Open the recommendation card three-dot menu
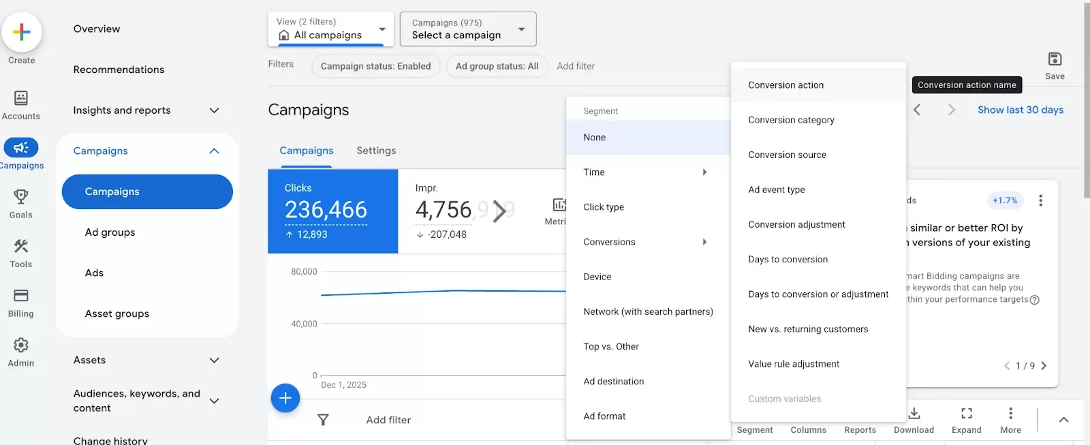Screen dimensions: 1090x445 pyautogui.click(x=1040, y=200)
